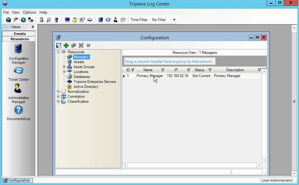
Task: Click the gray X delete icon
Action: pos(81,45)
